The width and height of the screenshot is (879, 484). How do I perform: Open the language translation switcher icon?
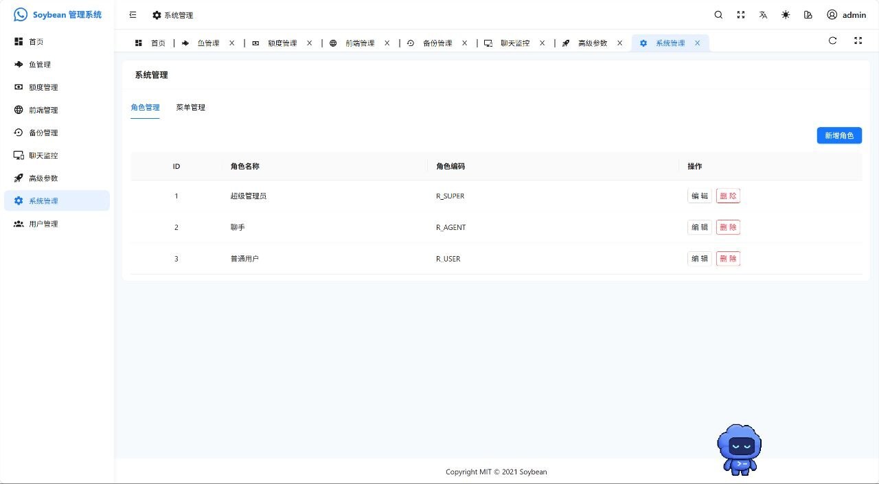click(763, 14)
